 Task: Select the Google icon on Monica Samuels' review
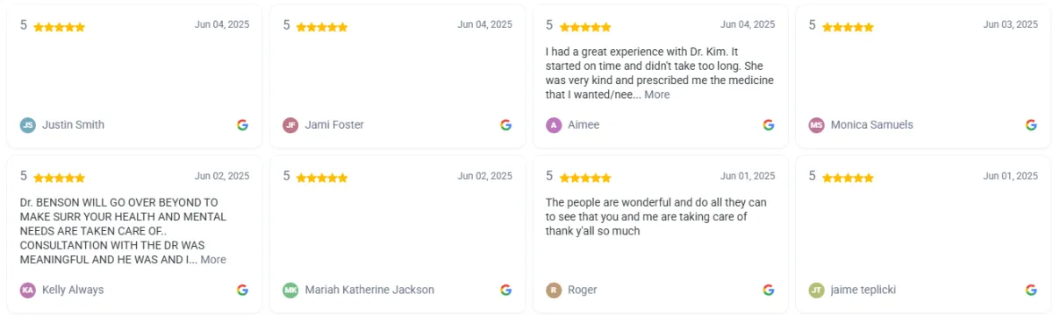[1031, 125]
